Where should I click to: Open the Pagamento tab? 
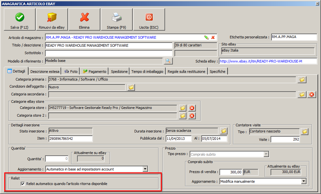pos(94,72)
